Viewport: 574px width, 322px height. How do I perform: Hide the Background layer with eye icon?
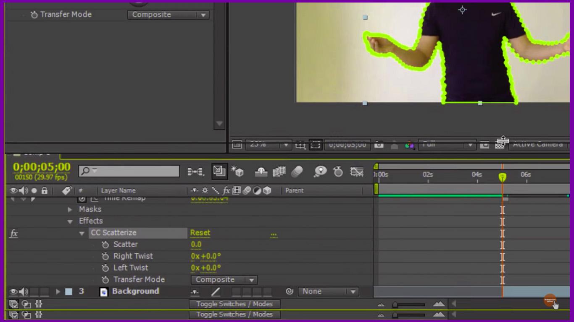click(13, 291)
